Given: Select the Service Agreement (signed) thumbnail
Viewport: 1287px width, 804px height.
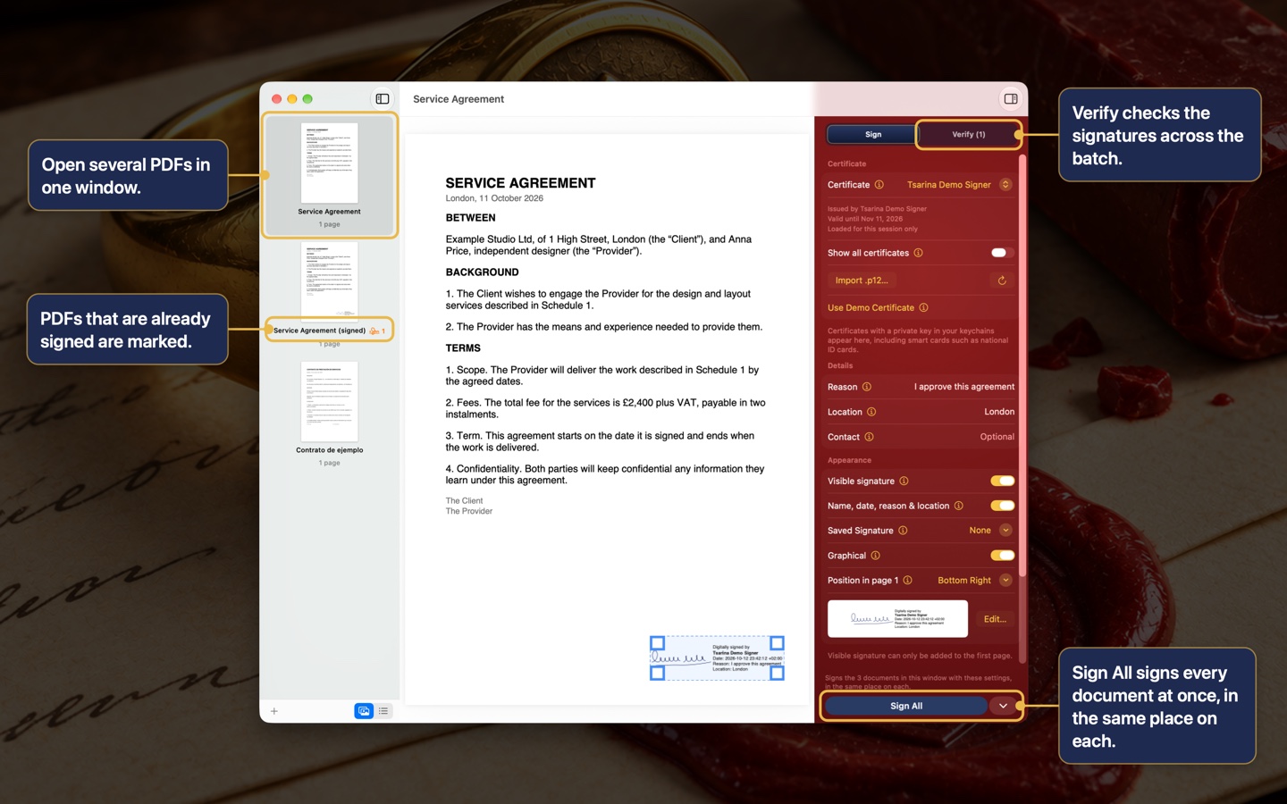Looking at the screenshot, I should 330,282.
